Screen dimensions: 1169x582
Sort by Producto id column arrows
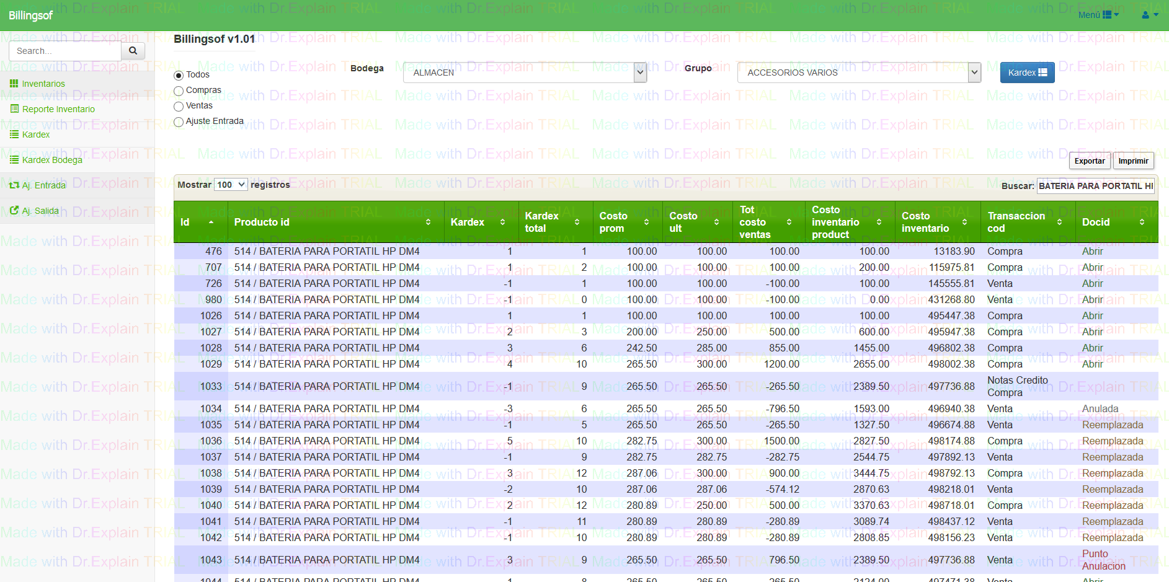click(x=428, y=222)
